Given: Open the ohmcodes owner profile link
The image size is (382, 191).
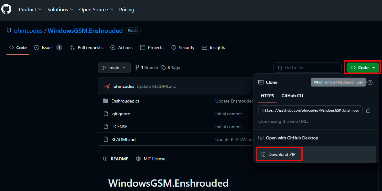Looking at the screenshot, I should 28,31.
